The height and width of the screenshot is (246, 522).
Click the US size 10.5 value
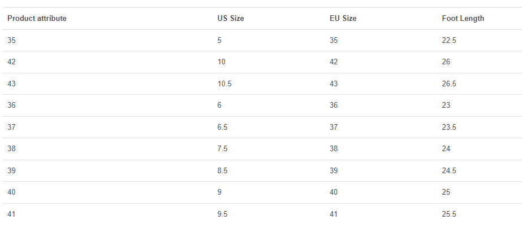click(x=224, y=84)
